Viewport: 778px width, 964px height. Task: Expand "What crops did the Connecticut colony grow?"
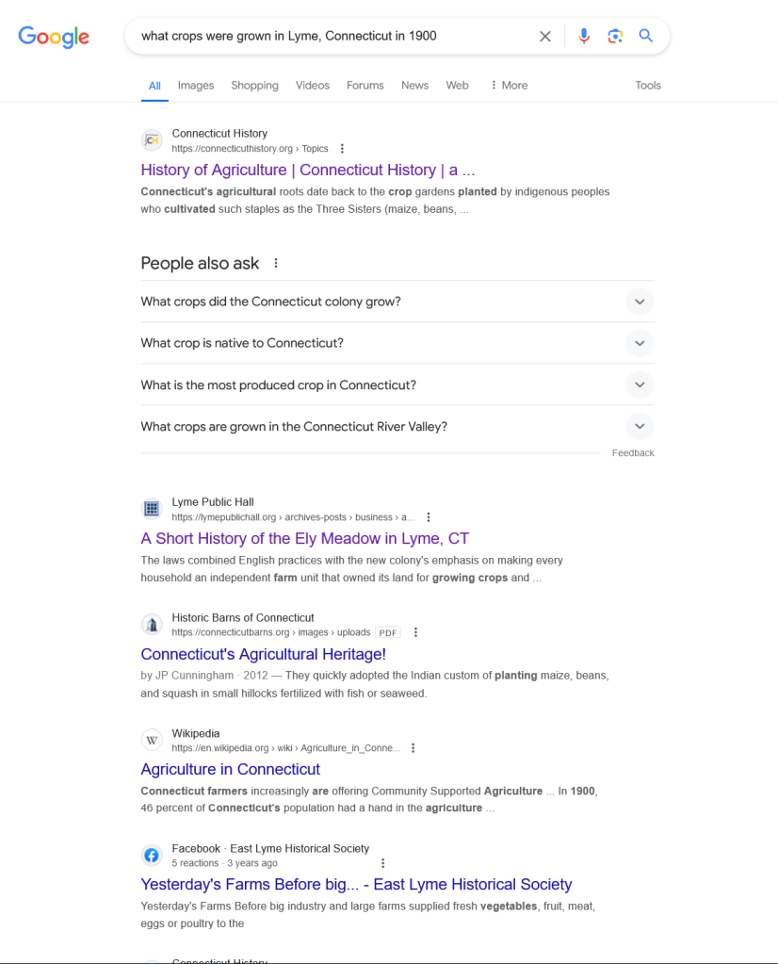[x=639, y=302]
